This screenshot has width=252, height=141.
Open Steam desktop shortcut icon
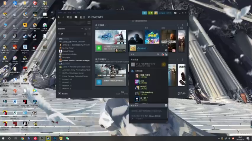click(25, 37)
